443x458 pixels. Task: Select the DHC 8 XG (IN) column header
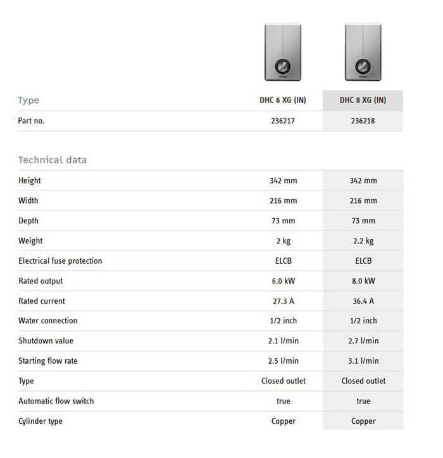363,100
